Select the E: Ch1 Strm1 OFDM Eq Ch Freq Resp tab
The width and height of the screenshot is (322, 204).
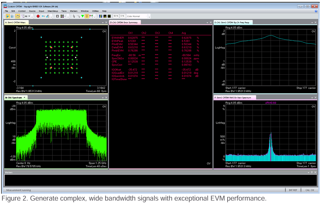pos(232,23)
